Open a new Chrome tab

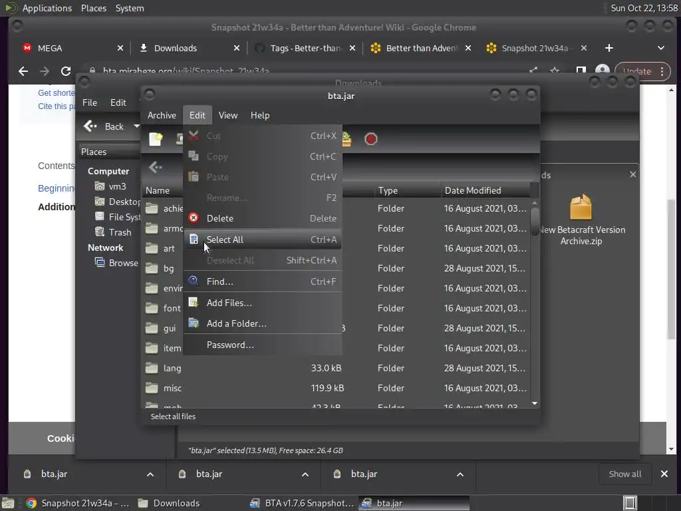(609, 48)
